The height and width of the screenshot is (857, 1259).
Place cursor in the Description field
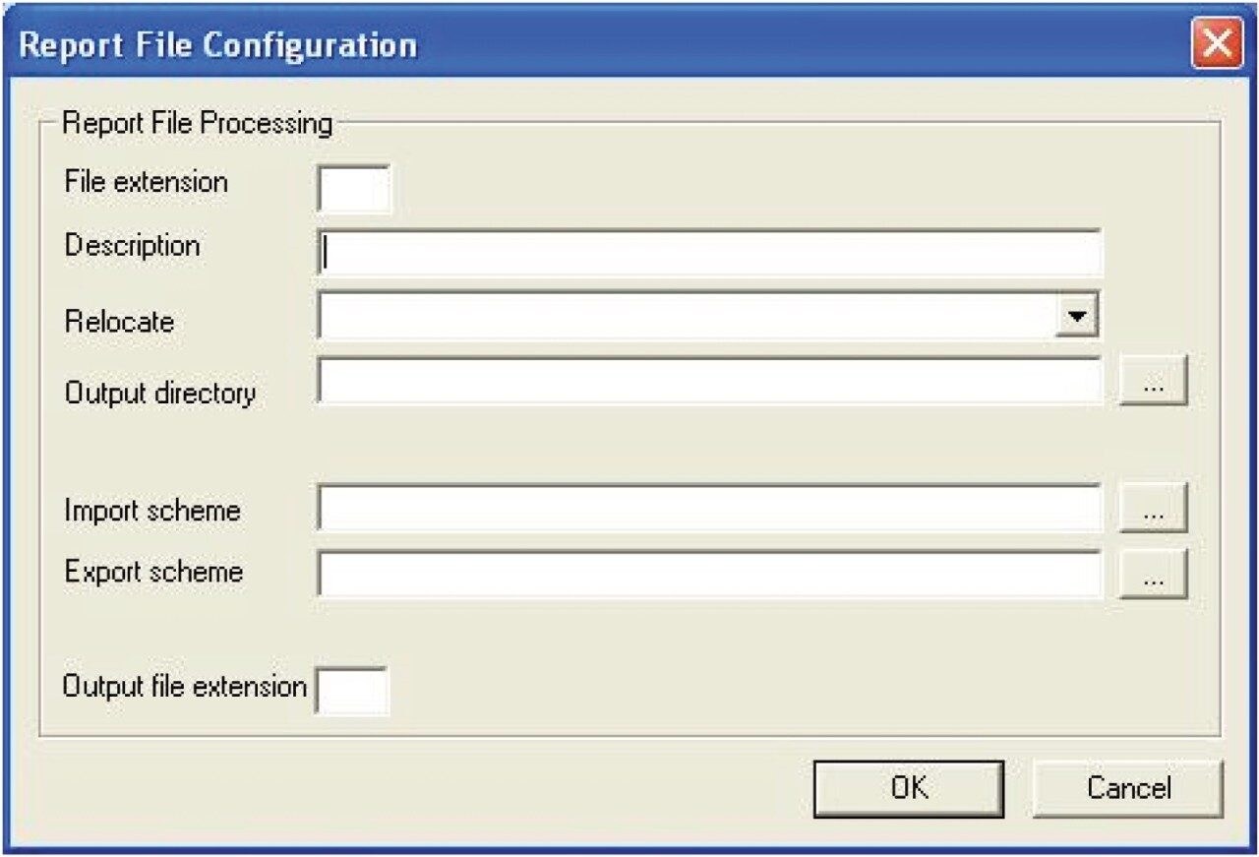point(689,252)
